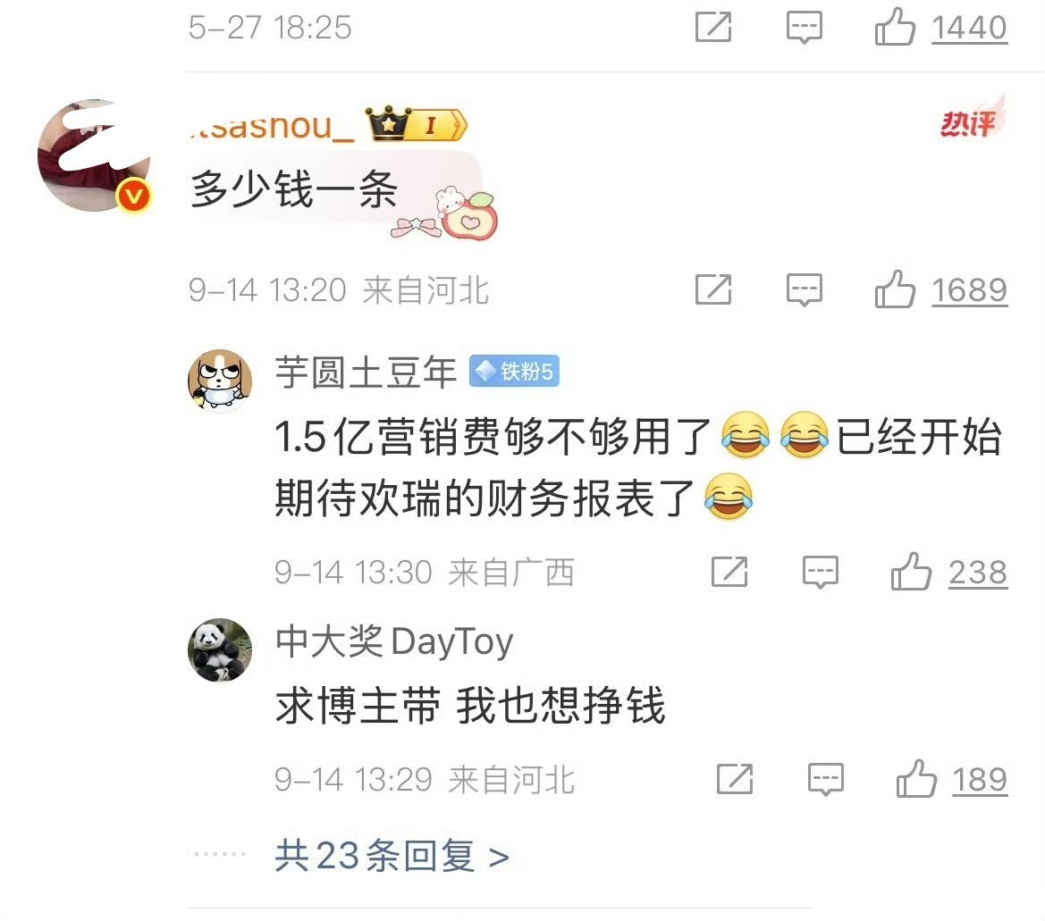The width and height of the screenshot is (1045, 921).
Task: Repost the 多少钱一条 comment
Action: tap(713, 289)
